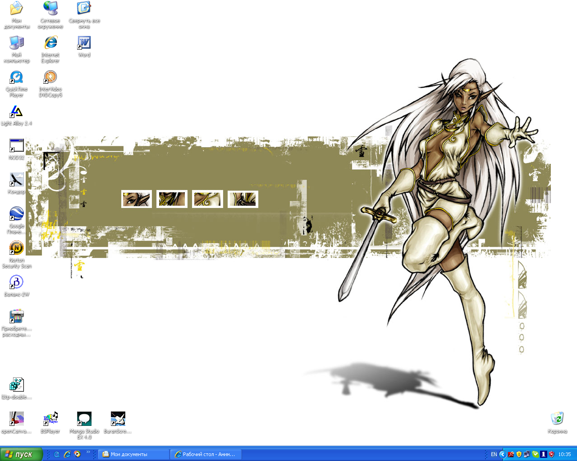Select the Кондор shortcut
This screenshot has height=461, width=577.
(x=17, y=183)
